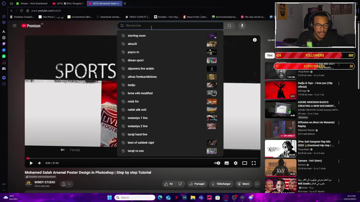The height and width of the screenshot is (202, 360).
Task: Open Twitch in Opera sidebar
Action: (4, 44)
